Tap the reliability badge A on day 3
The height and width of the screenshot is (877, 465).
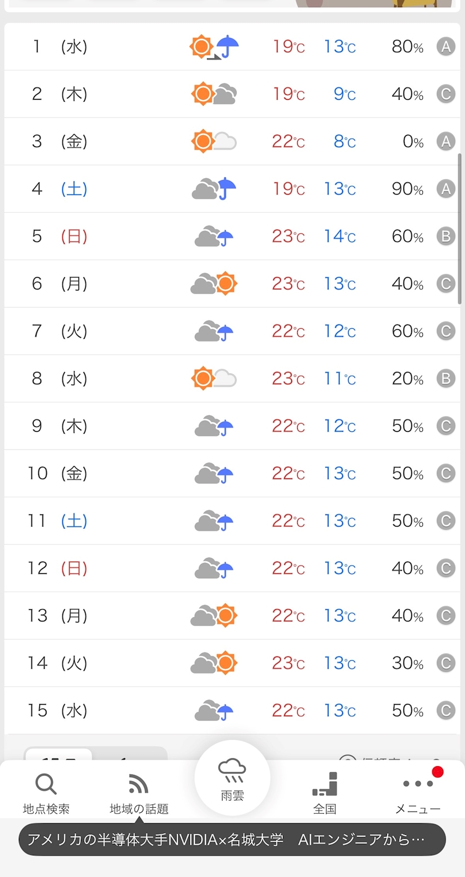click(x=446, y=141)
